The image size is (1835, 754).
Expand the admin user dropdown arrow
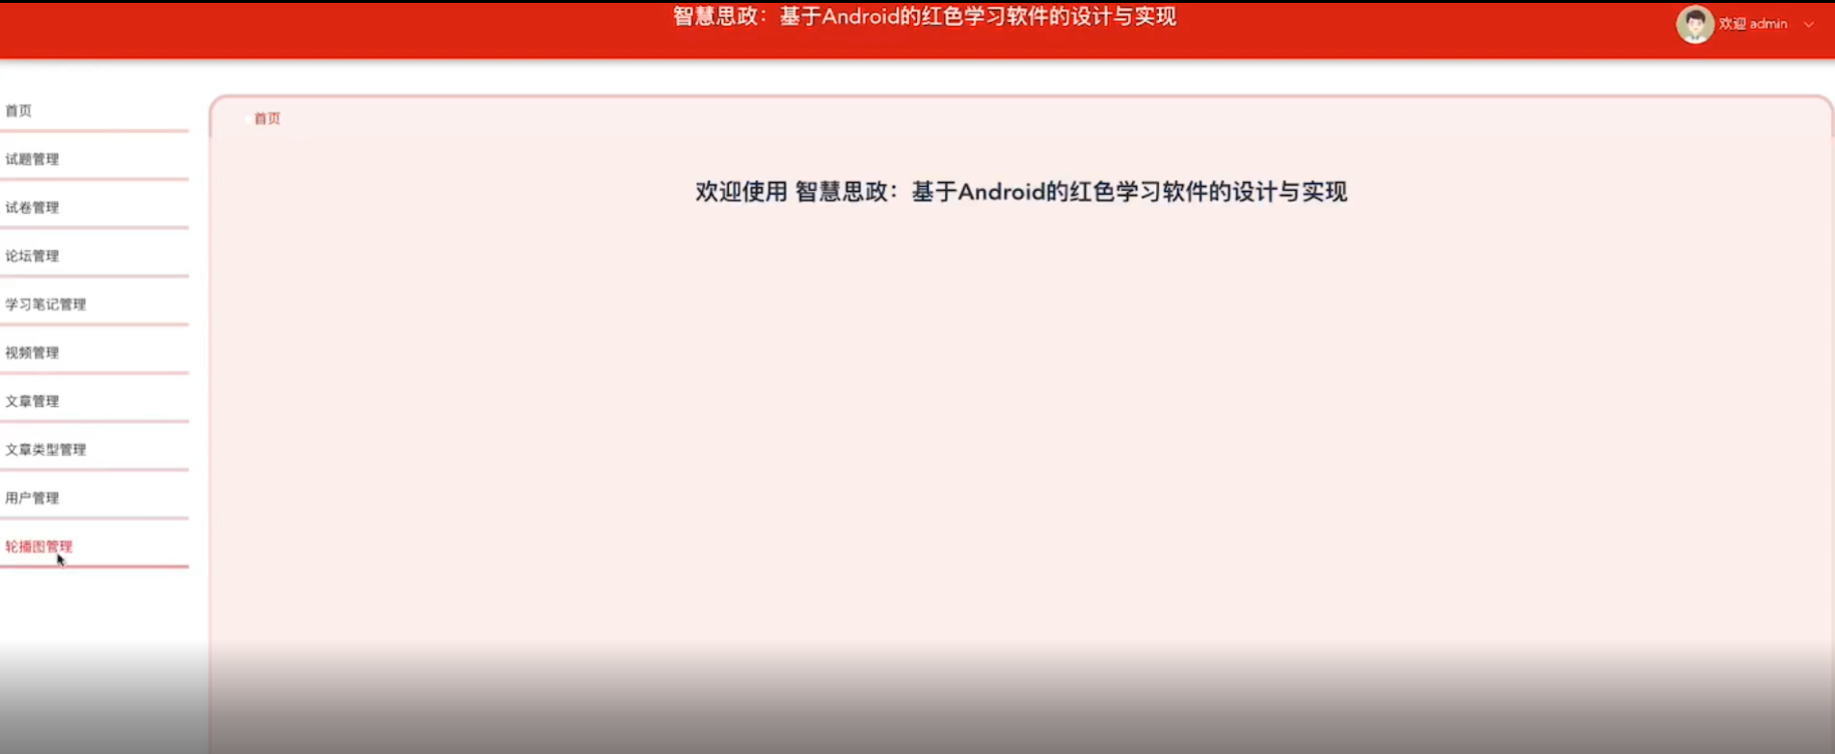[x=1809, y=24]
